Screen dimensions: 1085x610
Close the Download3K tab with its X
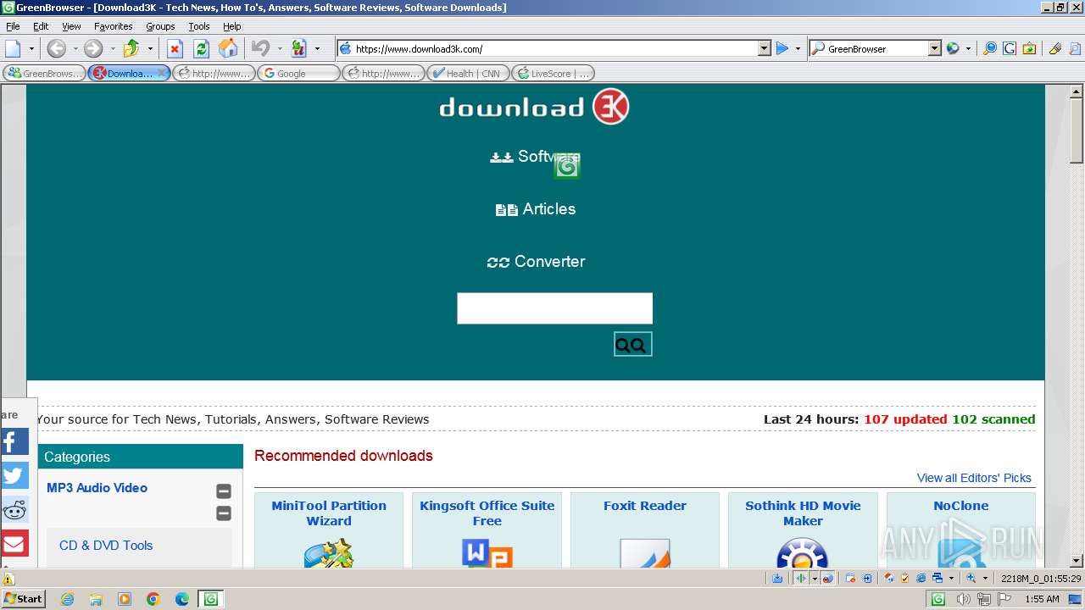162,74
